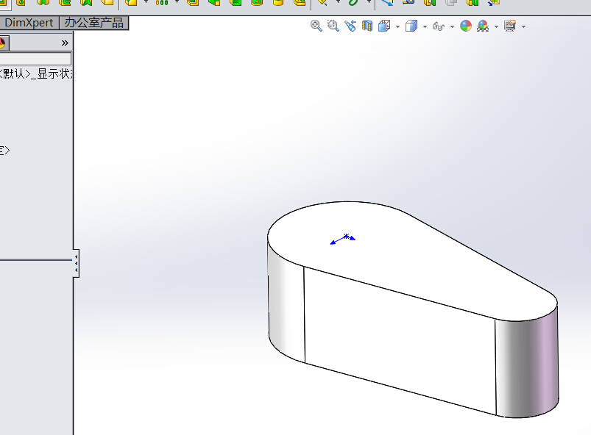
Task: Click the Hide/Show Items glasses icon
Action: click(439, 26)
